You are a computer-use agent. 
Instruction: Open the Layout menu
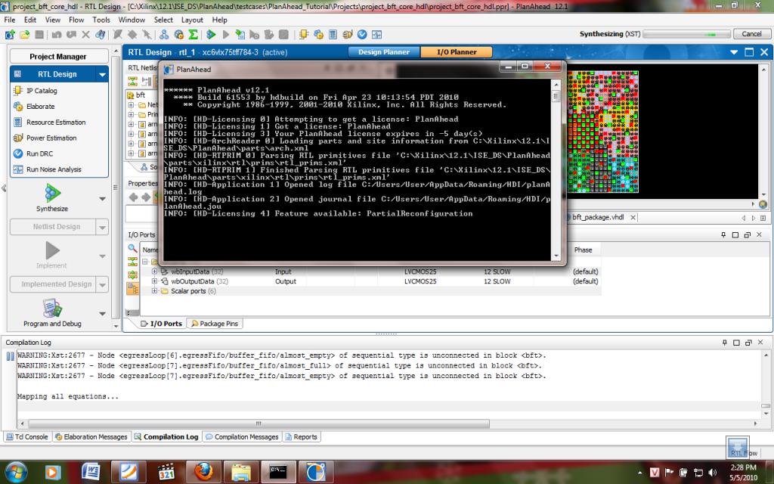(192, 20)
